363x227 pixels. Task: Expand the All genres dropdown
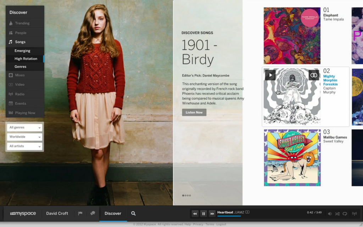(24, 127)
